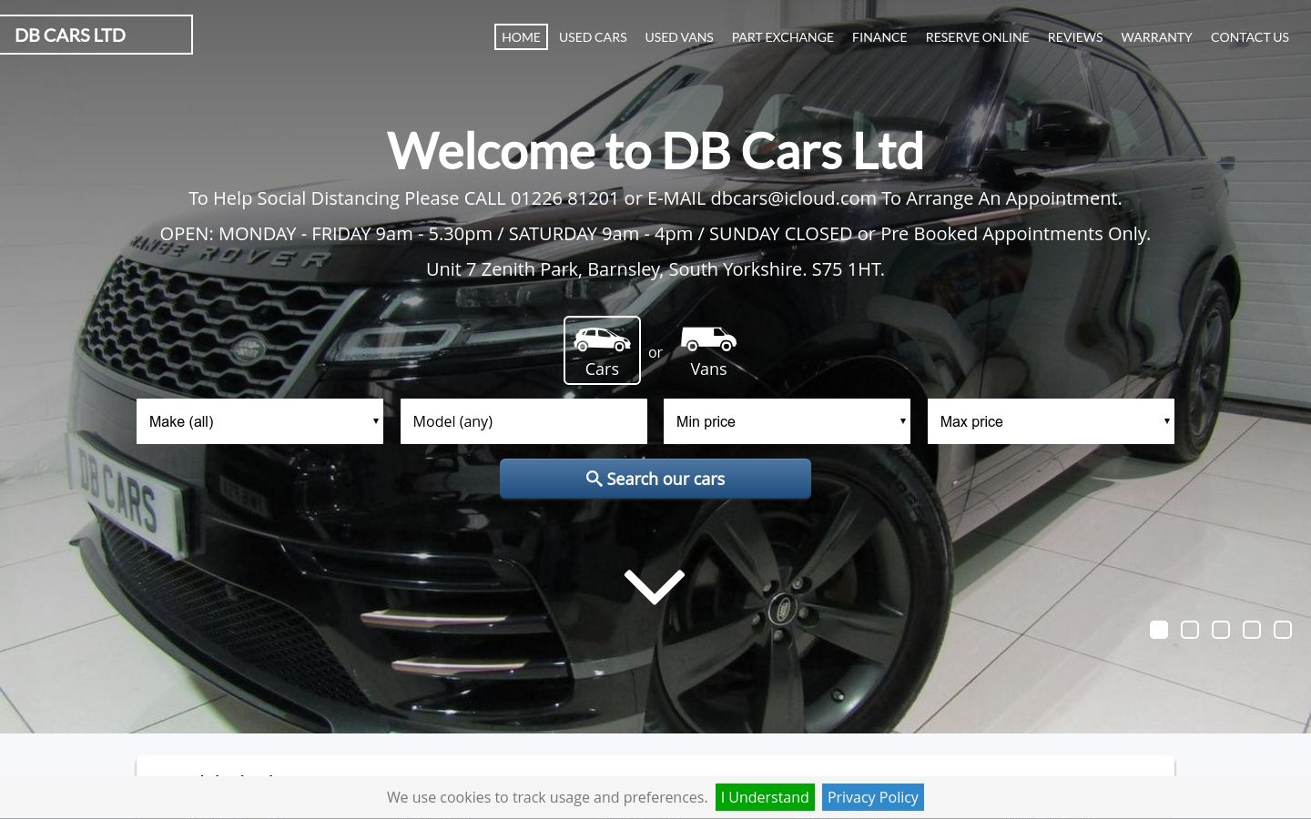Open the REVIEWS page

(x=1075, y=37)
